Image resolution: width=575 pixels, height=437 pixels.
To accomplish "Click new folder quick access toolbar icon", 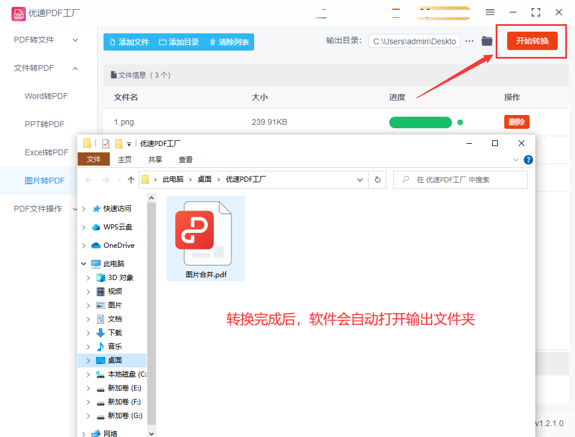I will (x=118, y=143).
